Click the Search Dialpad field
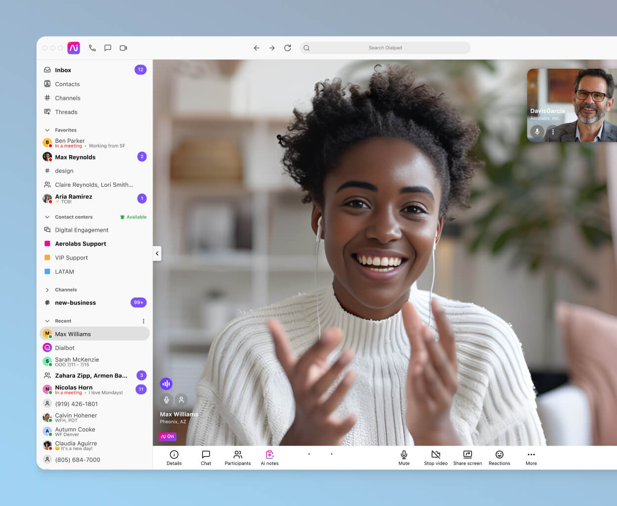This screenshot has height=506, width=617. pyautogui.click(x=385, y=48)
